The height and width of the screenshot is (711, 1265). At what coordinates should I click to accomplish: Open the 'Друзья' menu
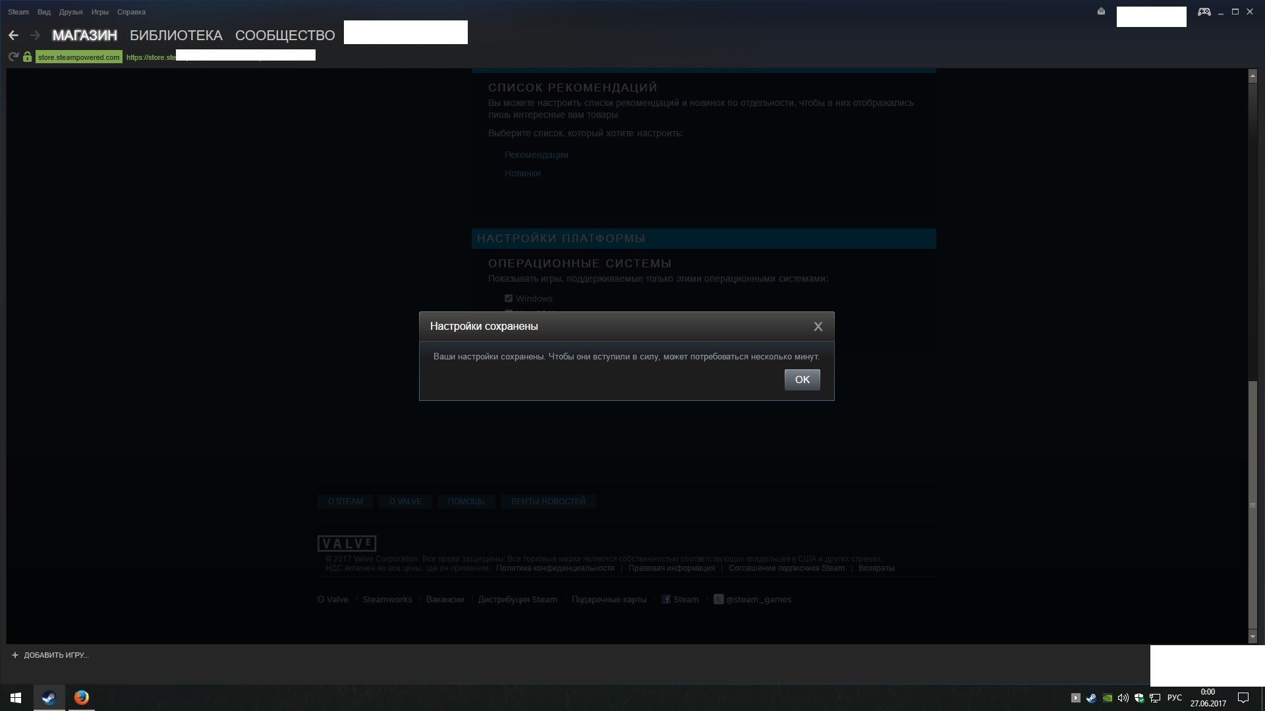(x=70, y=12)
